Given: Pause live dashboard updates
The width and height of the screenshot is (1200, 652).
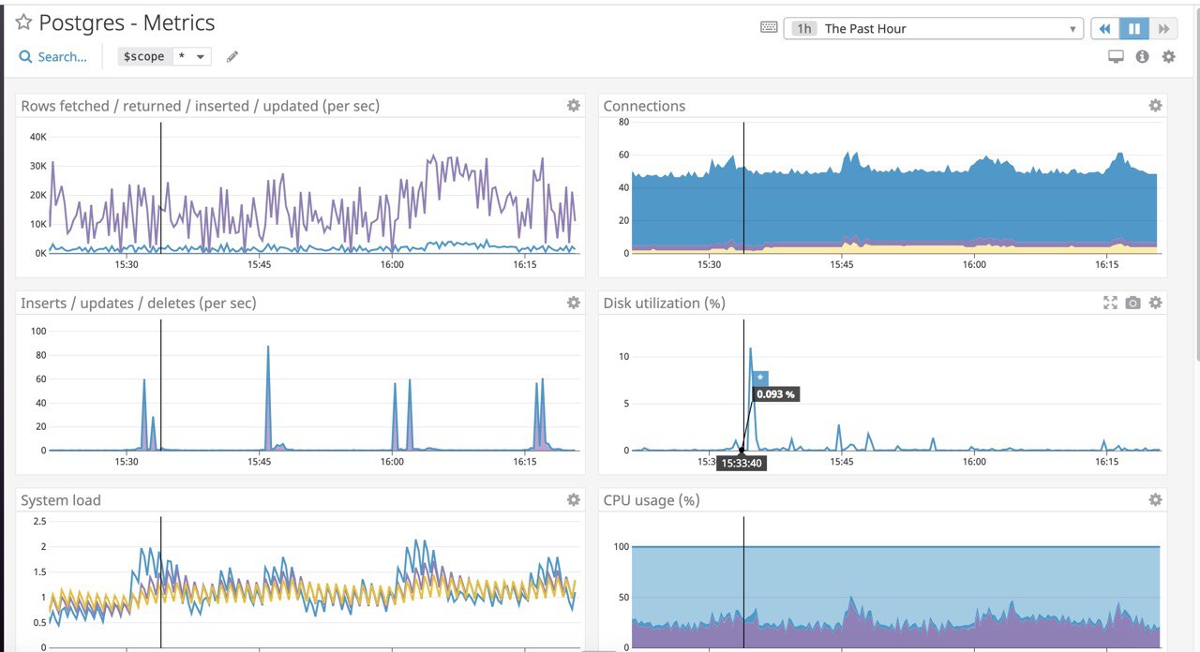Looking at the screenshot, I should pyautogui.click(x=1133, y=28).
